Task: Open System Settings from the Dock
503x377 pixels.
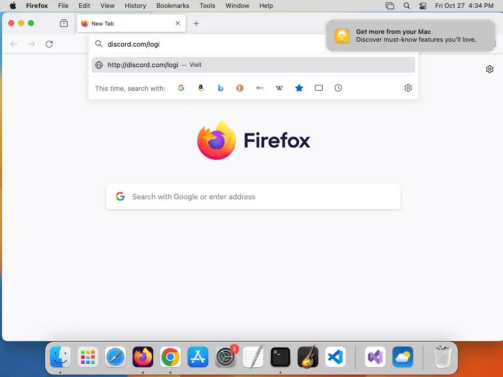Action: (225, 357)
